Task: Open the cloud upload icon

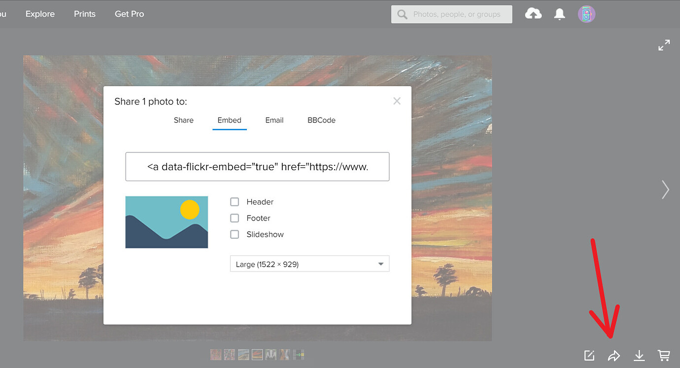Action: [533, 14]
